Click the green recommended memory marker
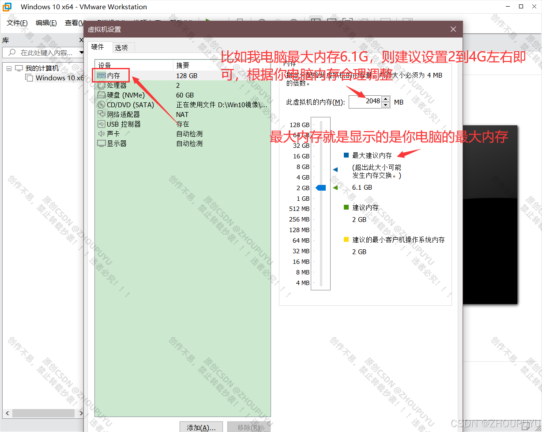Screen dimensions: 542x432 point(335,188)
